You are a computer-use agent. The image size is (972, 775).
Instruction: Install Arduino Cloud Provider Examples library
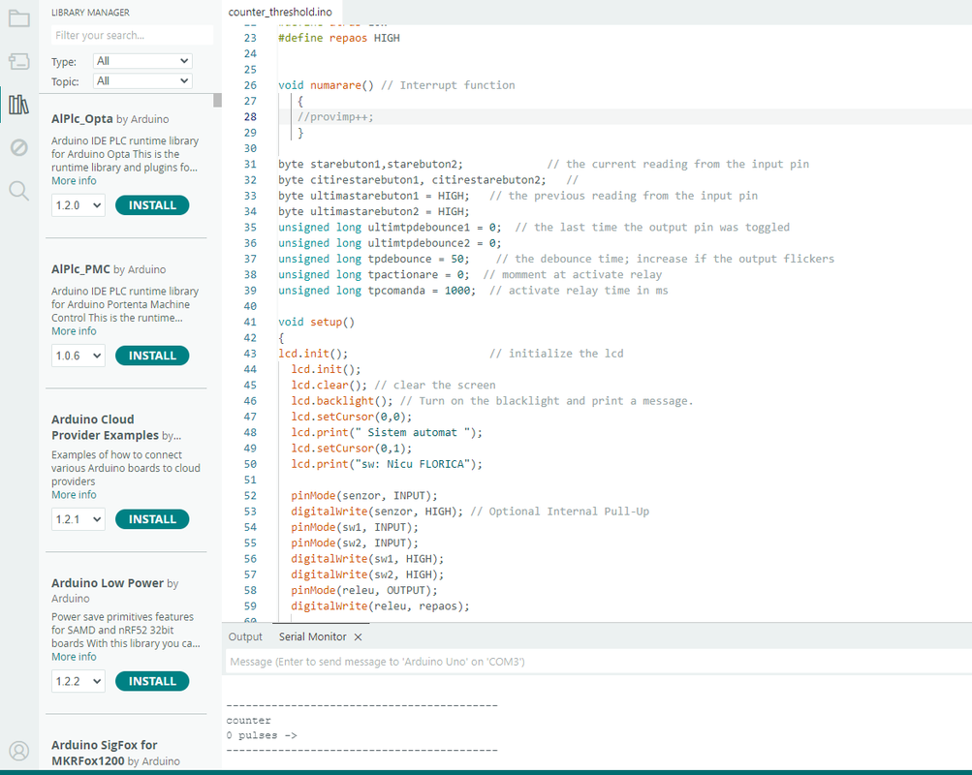152,519
